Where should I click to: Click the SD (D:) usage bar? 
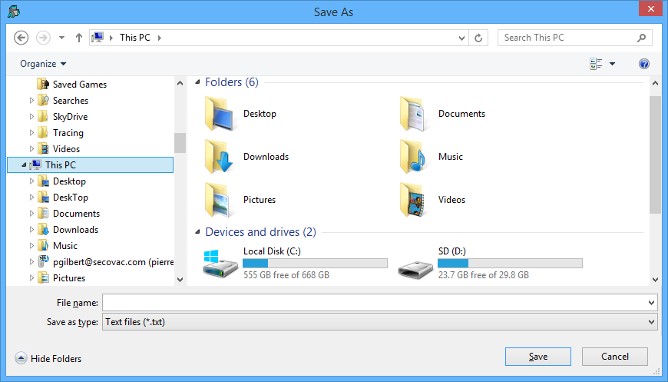pos(510,263)
